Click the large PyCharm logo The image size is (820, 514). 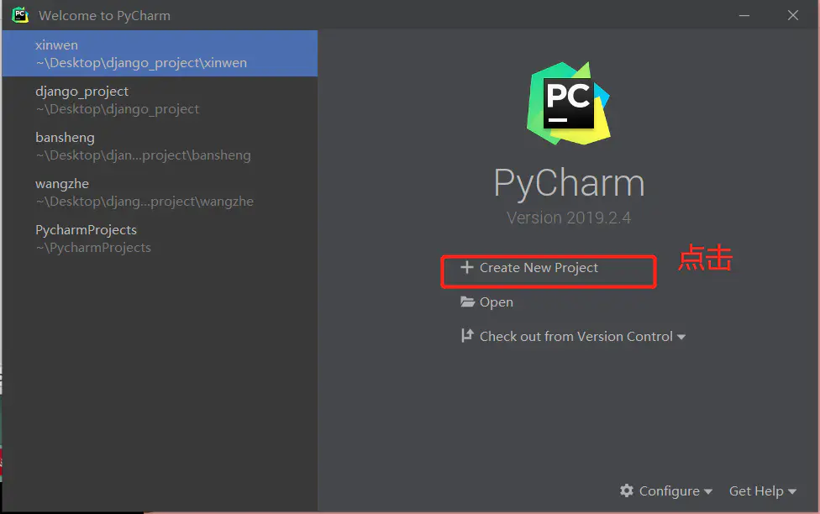click(569, 103)
